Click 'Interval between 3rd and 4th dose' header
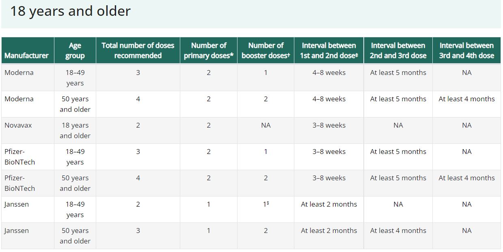The image size is (503, 252). (467, 51)
